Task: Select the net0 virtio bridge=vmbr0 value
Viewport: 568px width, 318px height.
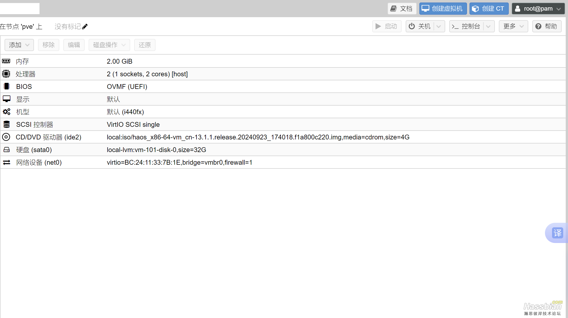Action: pyautogui.click(x=180, y=162)
